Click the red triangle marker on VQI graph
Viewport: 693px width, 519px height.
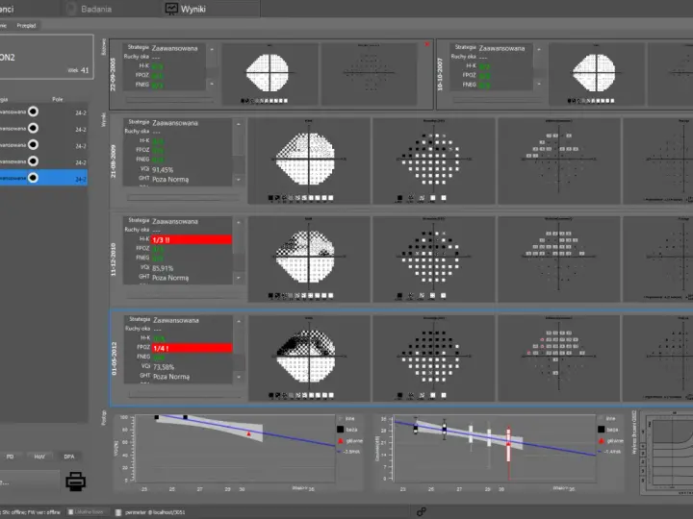pyautogui.click(x=249, y=434)
